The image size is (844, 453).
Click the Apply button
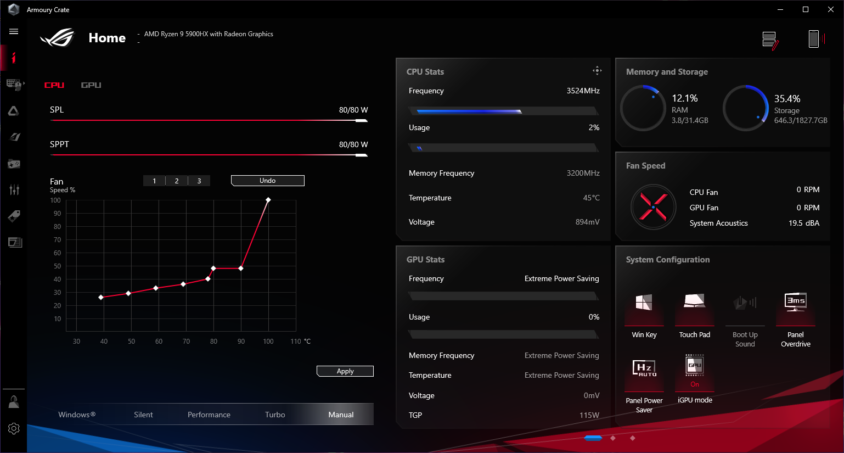pyautogui.click(x=345, y=371)
